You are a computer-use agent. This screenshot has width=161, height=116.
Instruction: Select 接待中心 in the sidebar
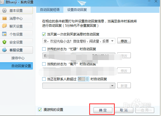point(18,58)
